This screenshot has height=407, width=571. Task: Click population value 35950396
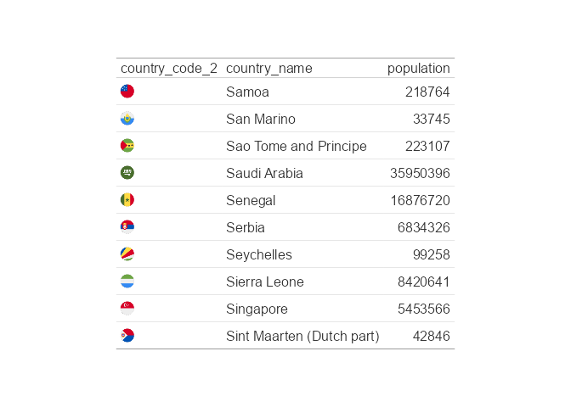tap(420, 173)
